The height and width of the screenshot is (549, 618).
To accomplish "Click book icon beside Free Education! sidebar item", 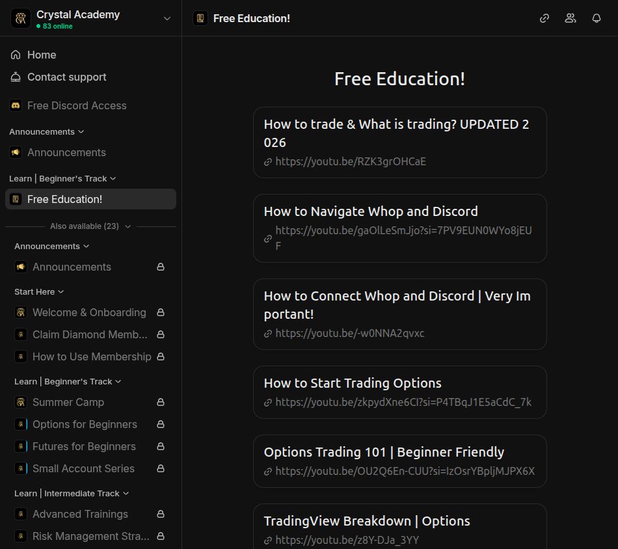I will coord(16,199).
